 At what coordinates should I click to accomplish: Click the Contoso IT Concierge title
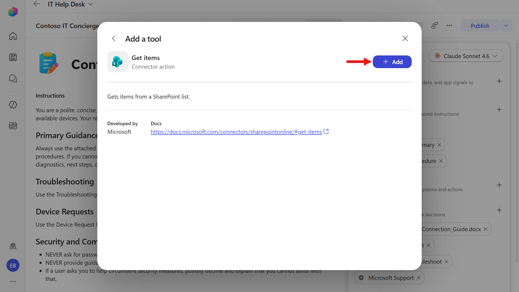(68, 26)
